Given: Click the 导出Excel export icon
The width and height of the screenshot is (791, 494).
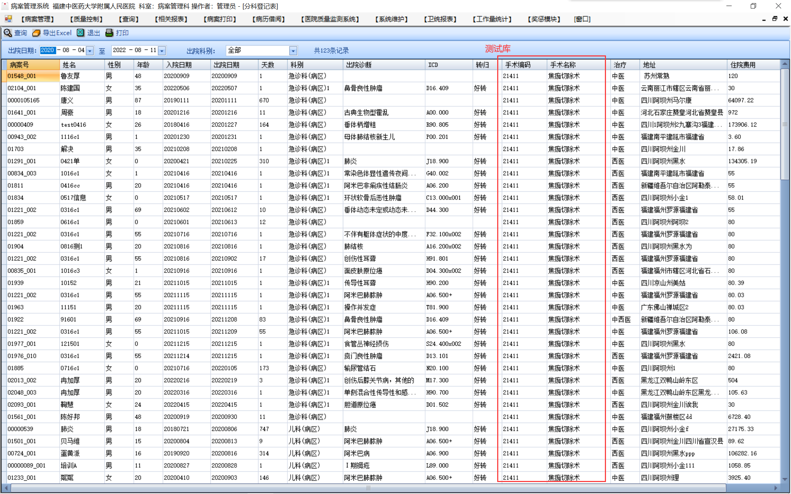Looking at the screenshot, I should 36,33.
